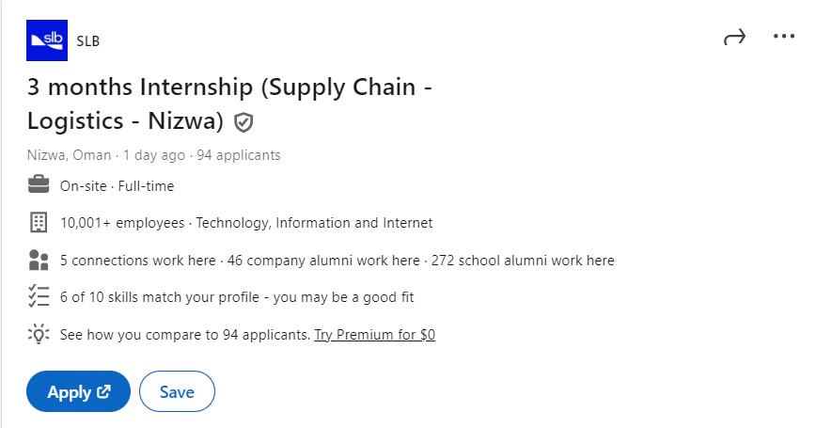View 5 connections work here
831x428 pixels.
point(138,261)
